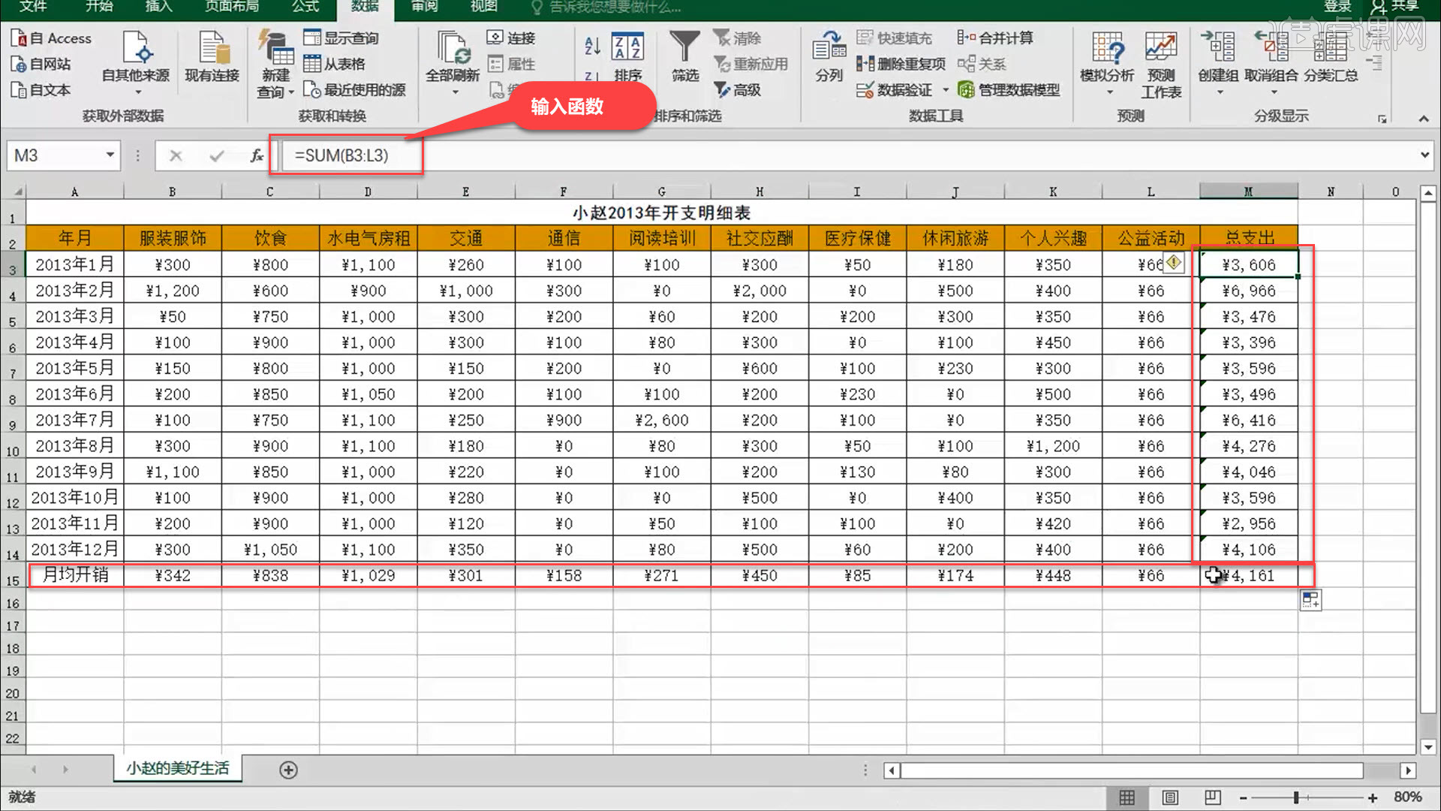Open 创建组 group dropdown
Image resolution: width=1441 pixels, height=811 pixels.
(1218, 64)
